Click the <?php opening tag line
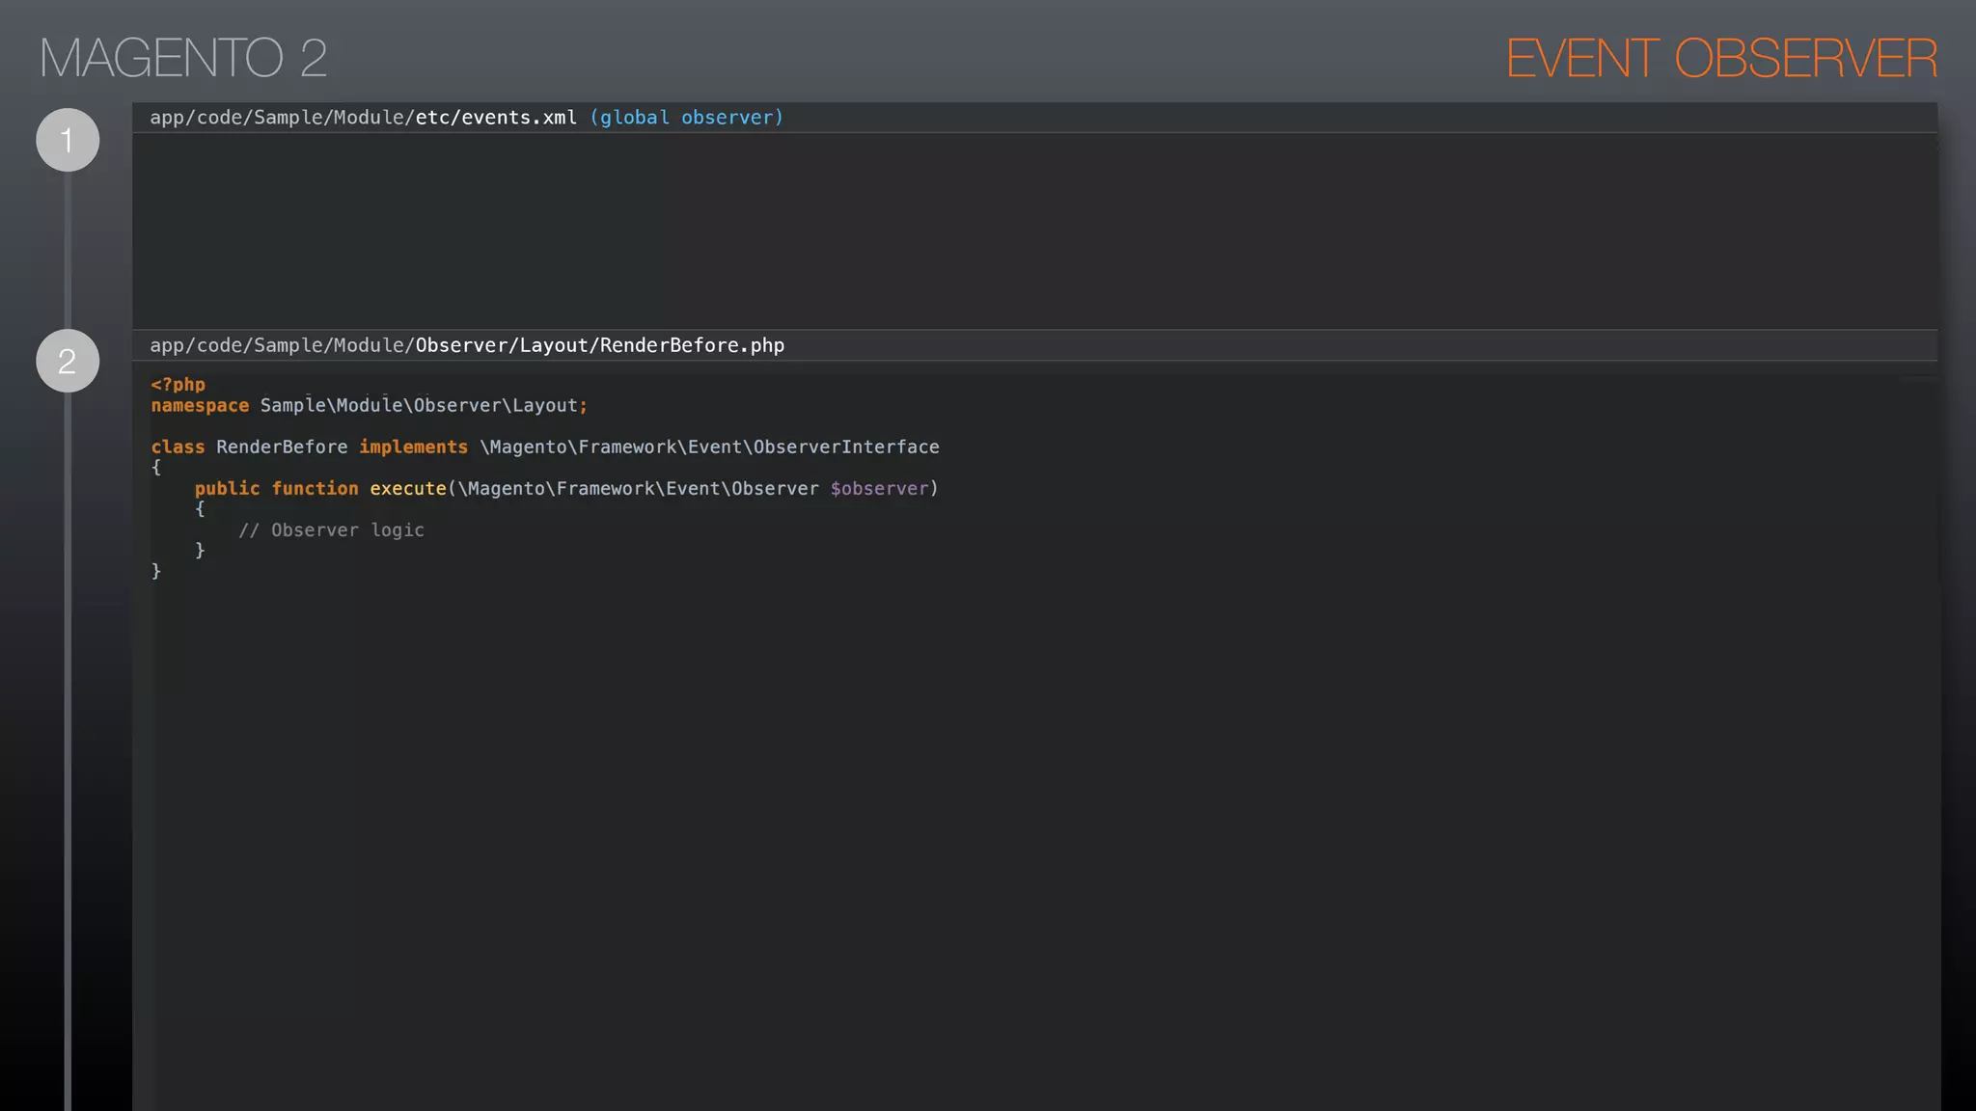Screen dimensions: 1976x1111 pyautogui.click(x=178, y=384)
